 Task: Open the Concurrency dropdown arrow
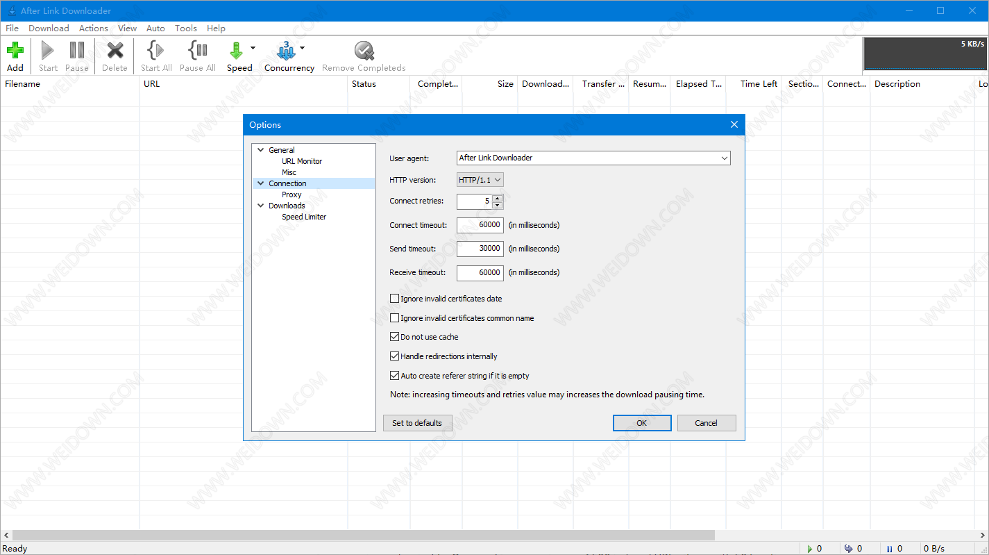point(302,48)
